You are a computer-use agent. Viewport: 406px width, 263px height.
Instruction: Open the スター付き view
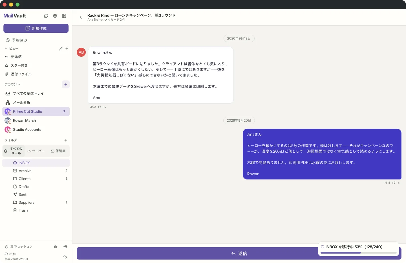[x=36, y=65]
